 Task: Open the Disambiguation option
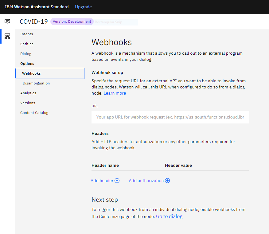pyautogui.click(x=36, y=83)
